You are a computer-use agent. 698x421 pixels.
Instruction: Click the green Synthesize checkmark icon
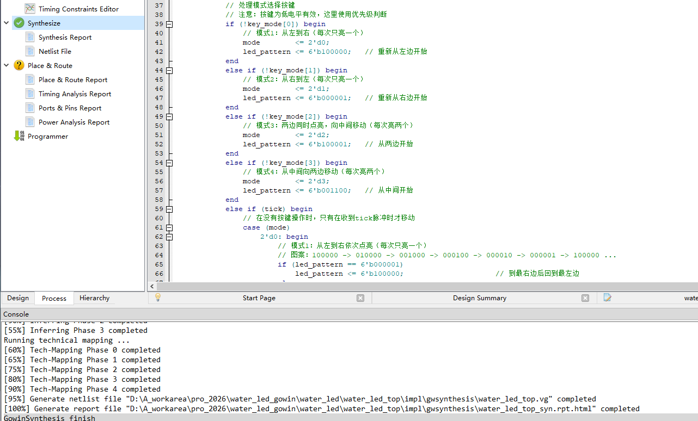19,23
